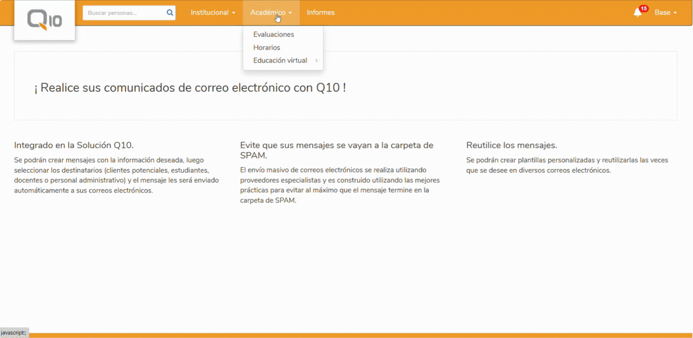Click the heading Integrado en la Solución Q10
Screen dimensions: 693x338
point(74,145)
